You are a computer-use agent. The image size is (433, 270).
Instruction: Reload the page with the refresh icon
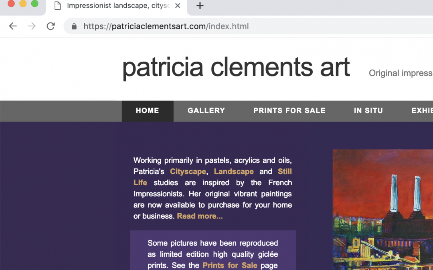point(51,26)
